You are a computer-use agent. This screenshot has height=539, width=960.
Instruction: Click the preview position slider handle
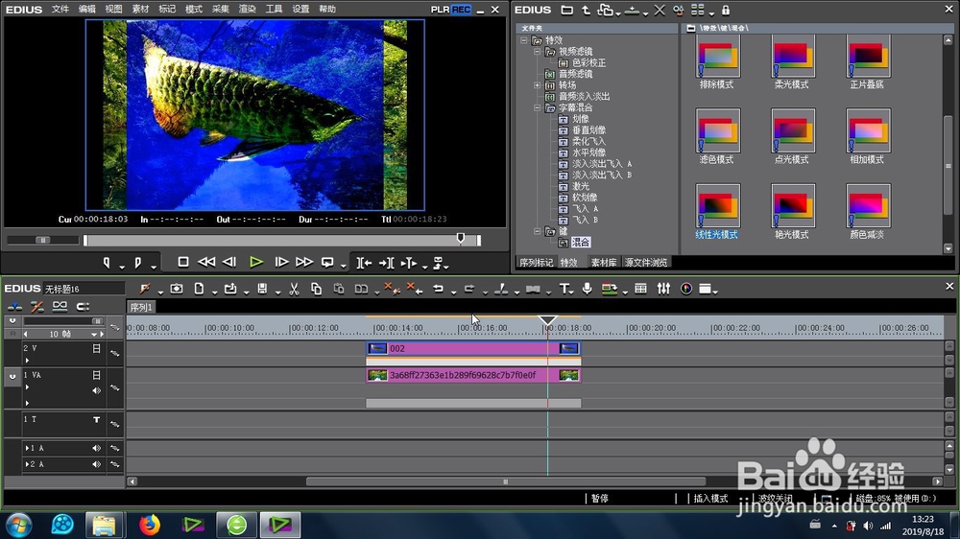(x=461, y=238)
